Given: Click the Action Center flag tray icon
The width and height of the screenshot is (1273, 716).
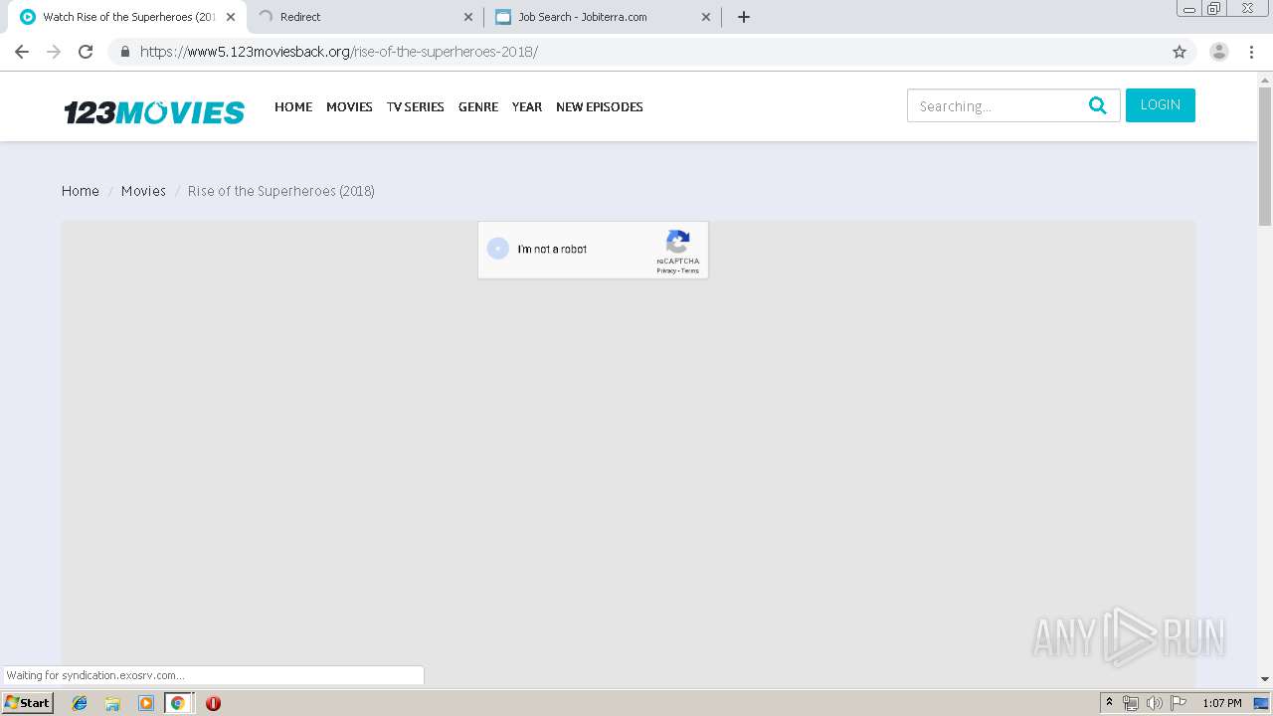Looking at the screenshot, I should pos(1179,703).
